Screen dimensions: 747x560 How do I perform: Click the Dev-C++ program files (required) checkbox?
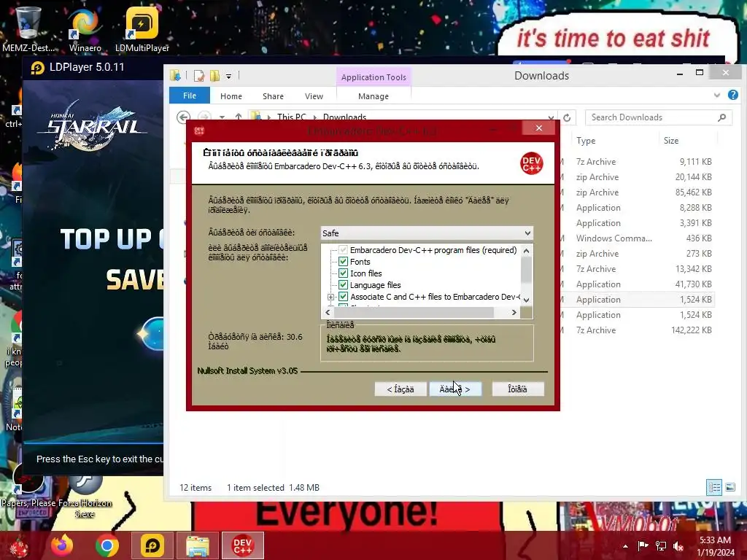click(x=343, y=250)
